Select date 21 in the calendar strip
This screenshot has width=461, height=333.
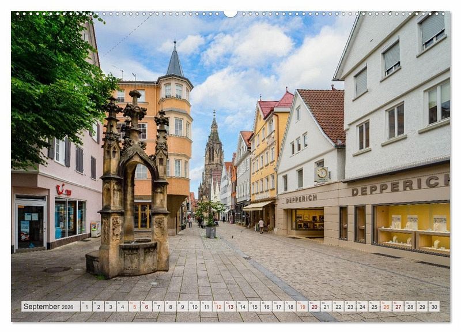326,306
